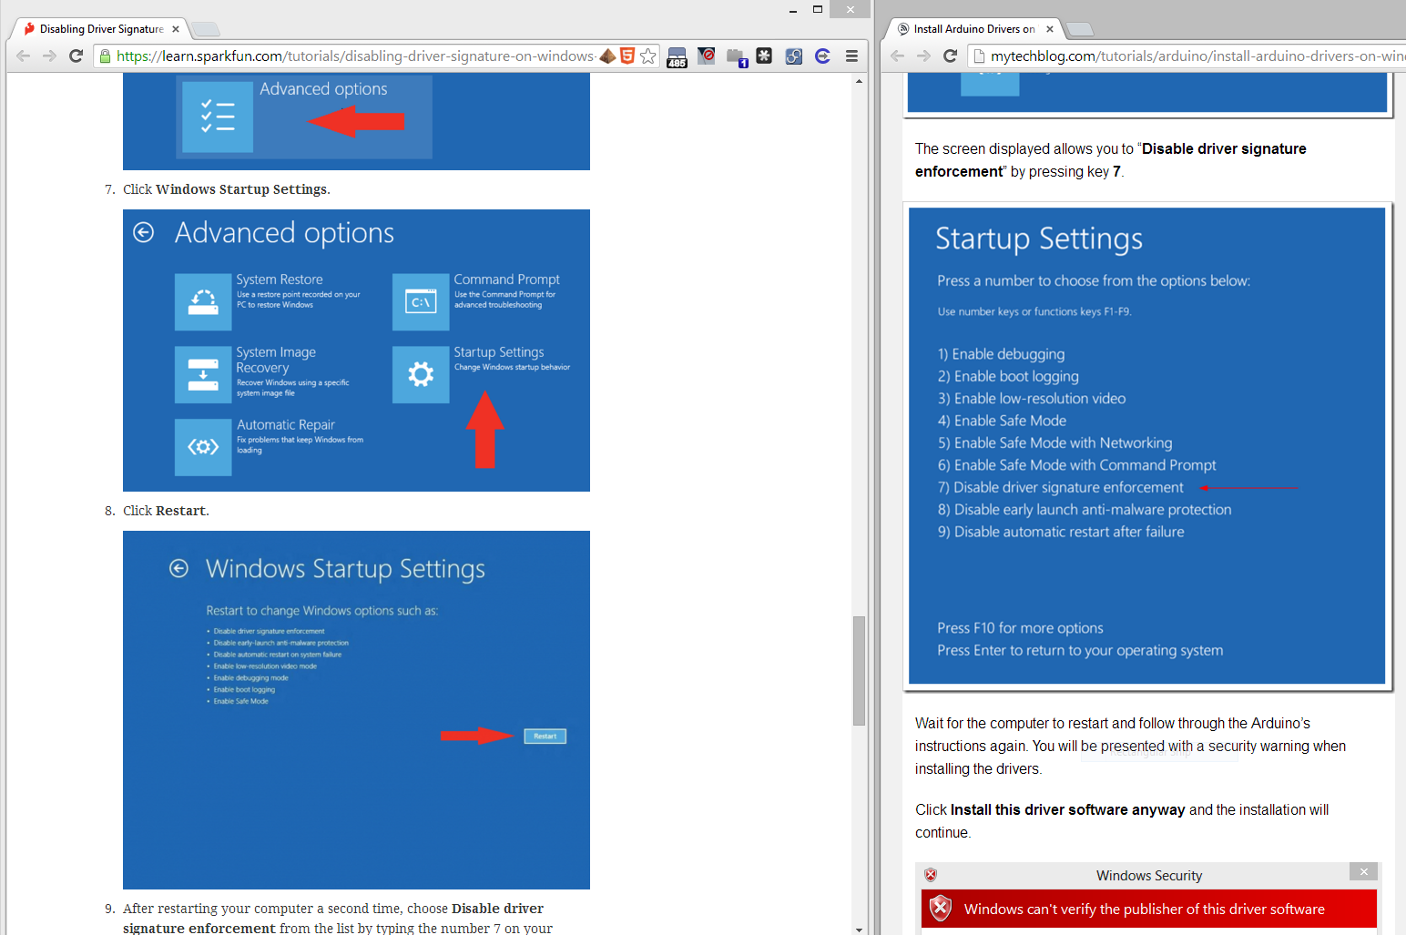Image resolution: width=1406 pixels, height=935 pixels.
Task: Close the Disabling Driver Signature tab
Action: tap(176, 29)
